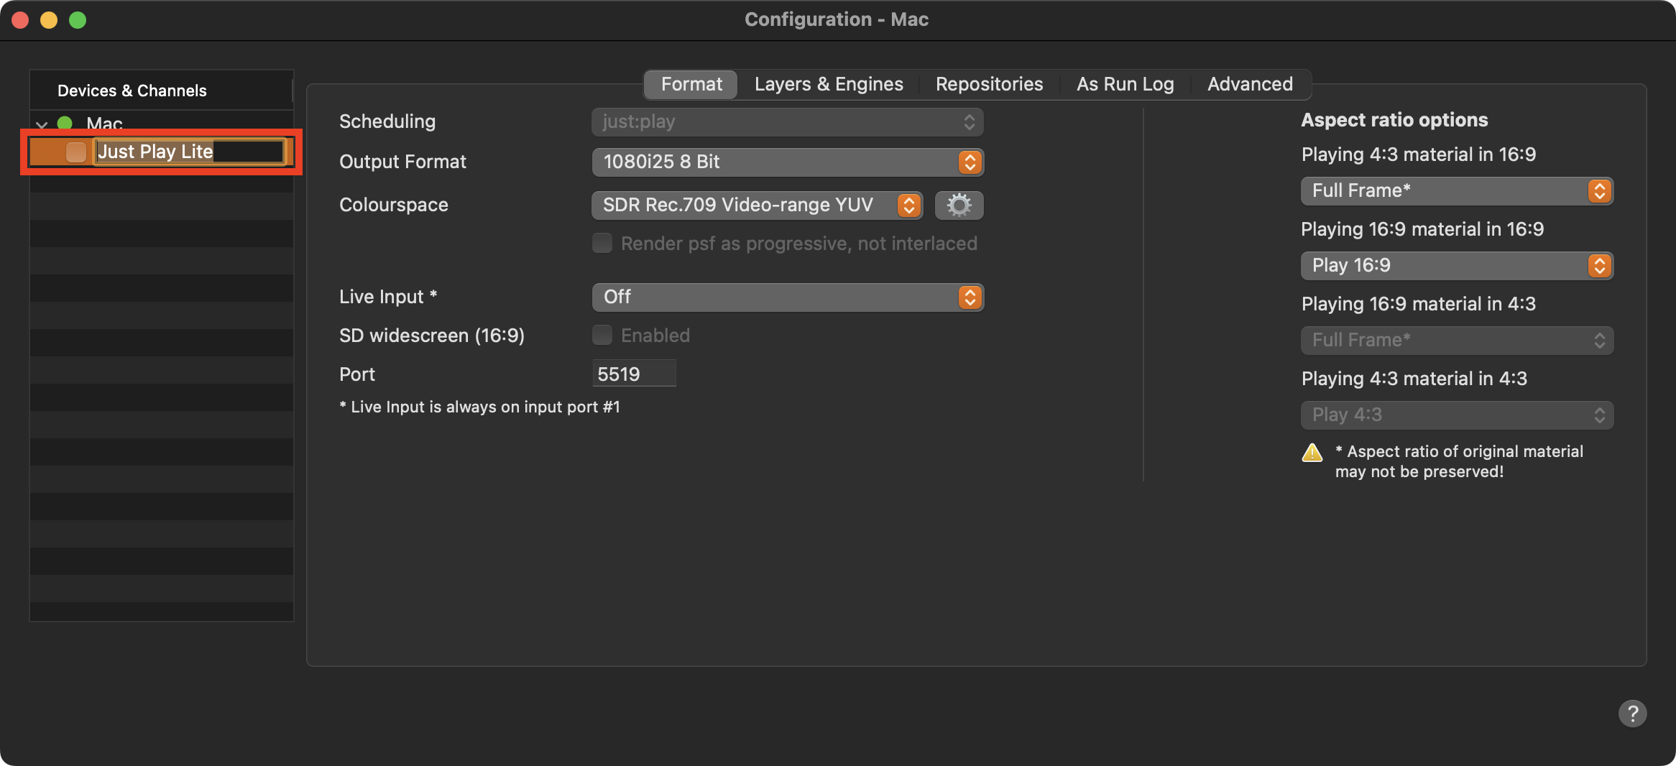Close the Configuration window

pyautogui.click(x=20, y=19)
